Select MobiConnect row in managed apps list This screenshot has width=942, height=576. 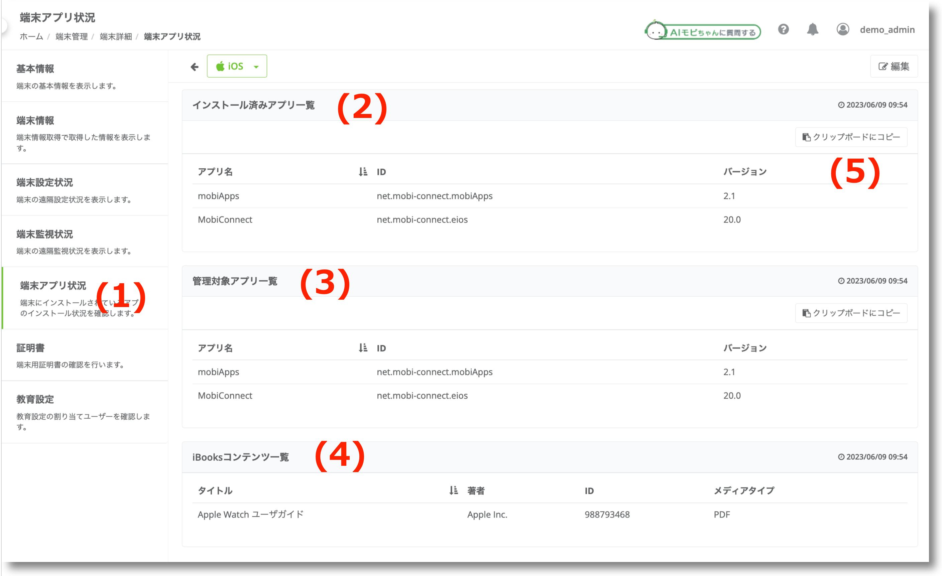[x=550, y=396]
